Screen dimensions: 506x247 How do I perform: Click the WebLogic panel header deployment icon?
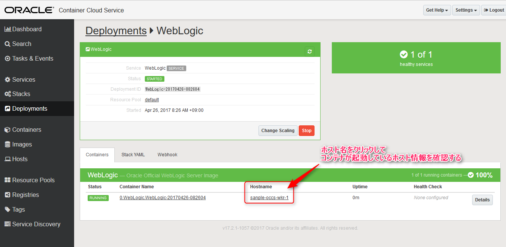(x=88, y=49)
